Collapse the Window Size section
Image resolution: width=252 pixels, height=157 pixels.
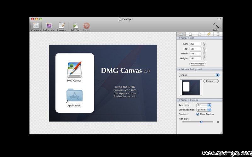click(x=180, y=38)
